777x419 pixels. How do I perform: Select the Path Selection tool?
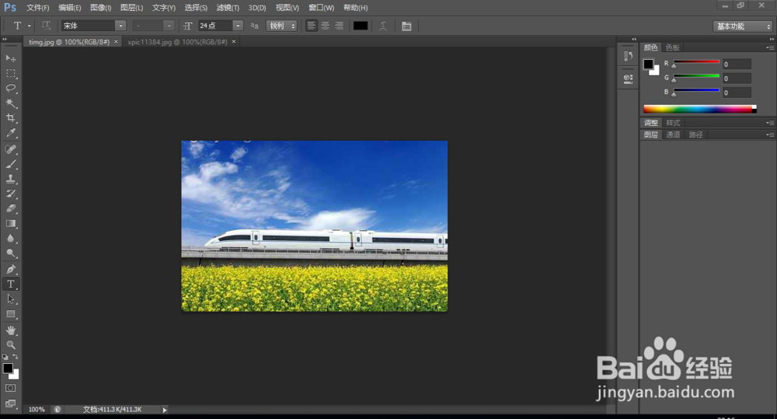coord(10,299)
